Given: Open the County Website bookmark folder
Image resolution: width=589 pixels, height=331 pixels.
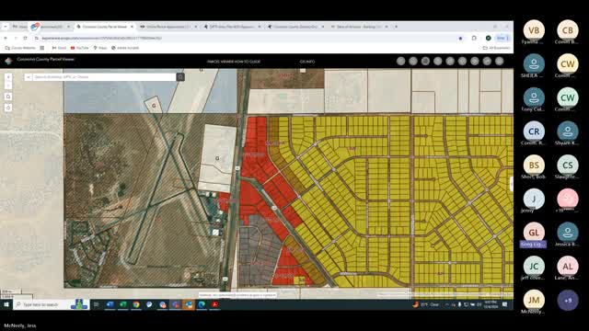Looking at the screenshot, I should click(x=20, y=48).
